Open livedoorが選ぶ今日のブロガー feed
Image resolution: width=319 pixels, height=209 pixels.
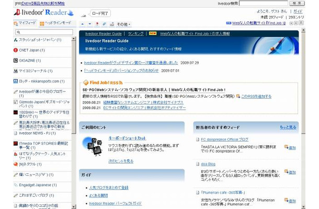pyautogui.click(x=42, y=94)
